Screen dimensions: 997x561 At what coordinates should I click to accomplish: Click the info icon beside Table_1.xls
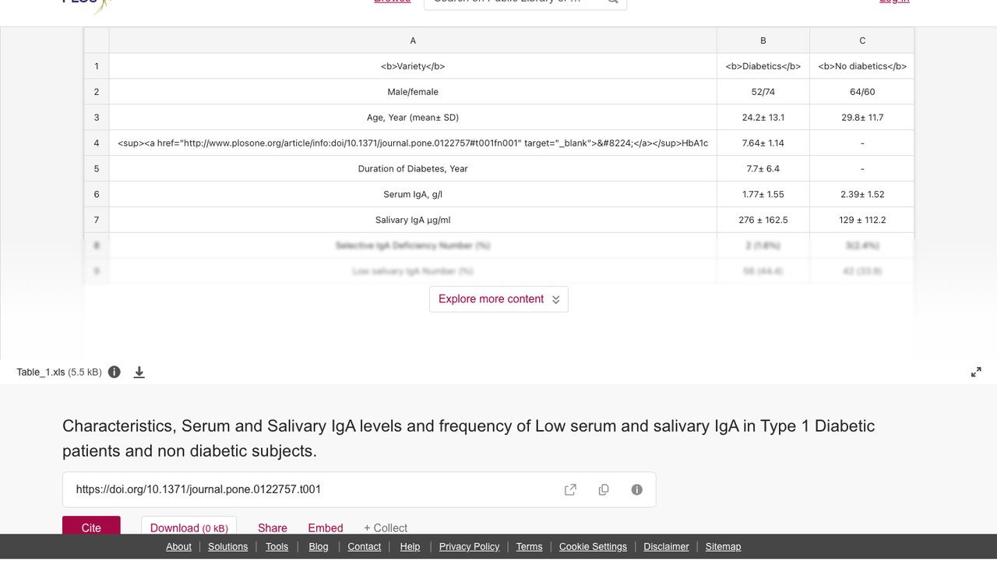[114, 372]
